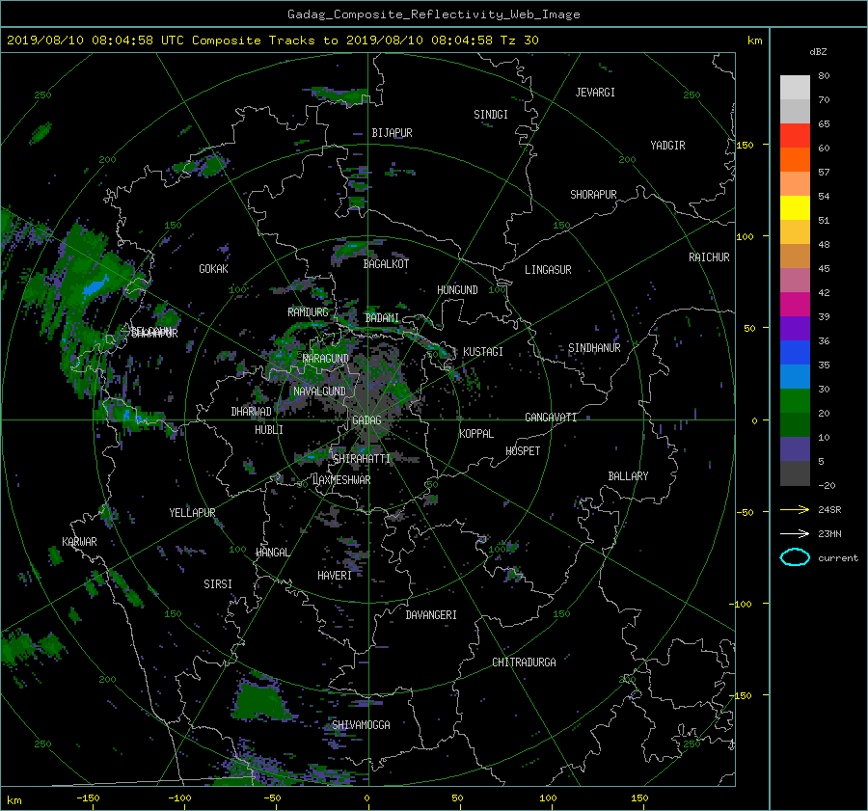Viewport: 868px width, 811px height.
Task: Click the SIRSI city label
Action: point(218,584)
